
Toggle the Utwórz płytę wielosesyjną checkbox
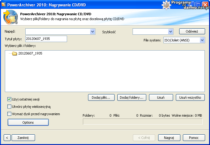tap(9, 107)
